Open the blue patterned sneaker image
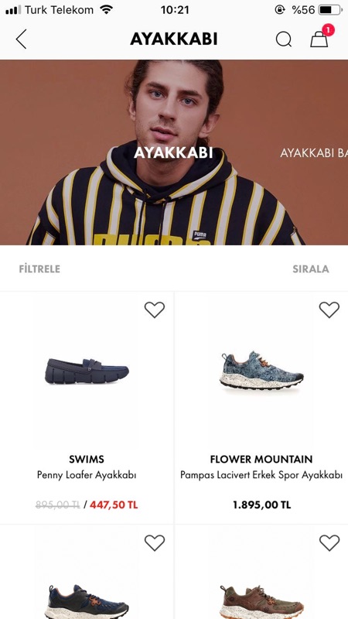348x619 pixels. click(x=261, y=371)
